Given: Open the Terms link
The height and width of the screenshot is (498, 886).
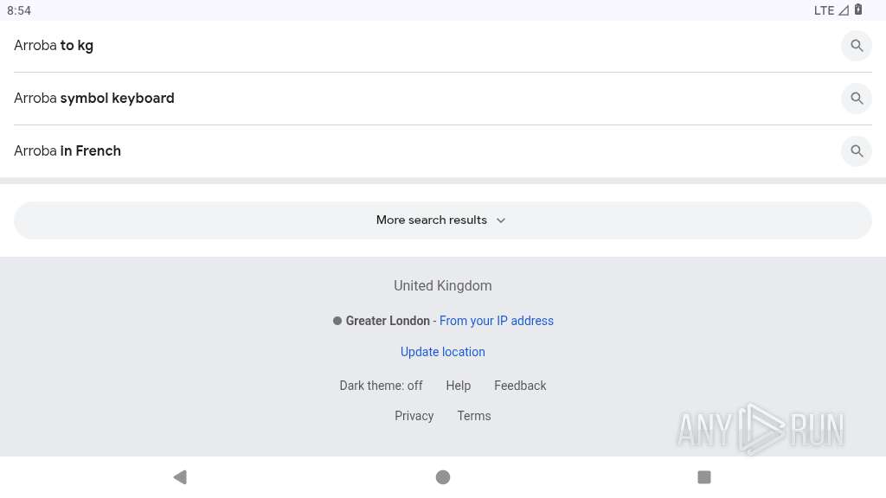Looking at the screenshot, I should 473,416.
